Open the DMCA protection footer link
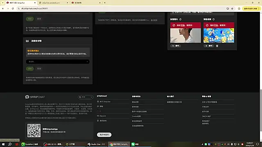 [206, 116]
